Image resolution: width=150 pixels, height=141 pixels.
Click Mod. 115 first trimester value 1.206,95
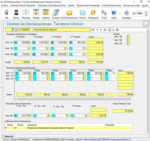coord(22,43)
